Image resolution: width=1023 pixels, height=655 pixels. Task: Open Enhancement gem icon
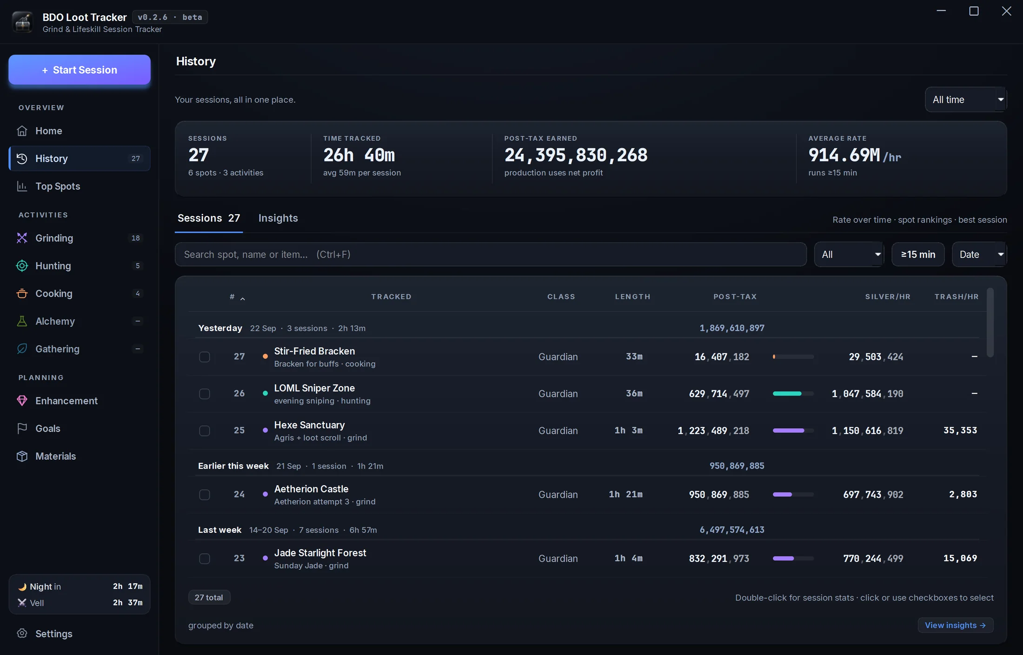point(22,401)
